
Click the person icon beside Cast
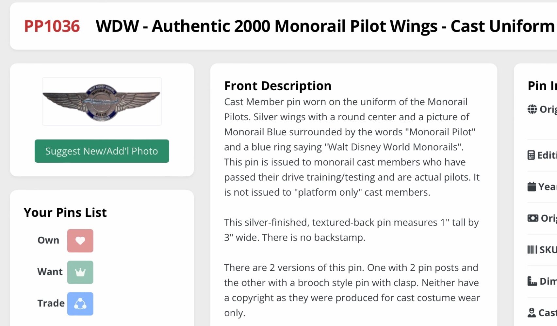point(532,313)
